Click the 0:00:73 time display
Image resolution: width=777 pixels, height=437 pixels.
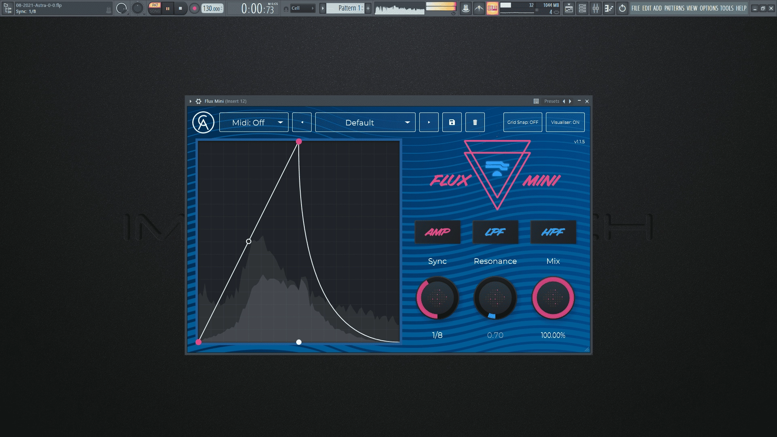tap(258, 8)
